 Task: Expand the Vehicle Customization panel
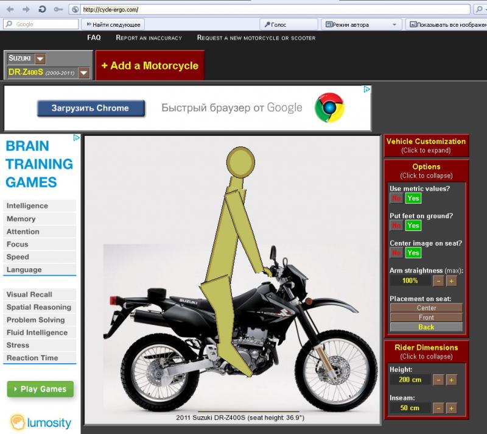[426, 146]
